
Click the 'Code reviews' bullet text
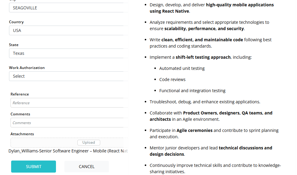click(x=172, y=80)
